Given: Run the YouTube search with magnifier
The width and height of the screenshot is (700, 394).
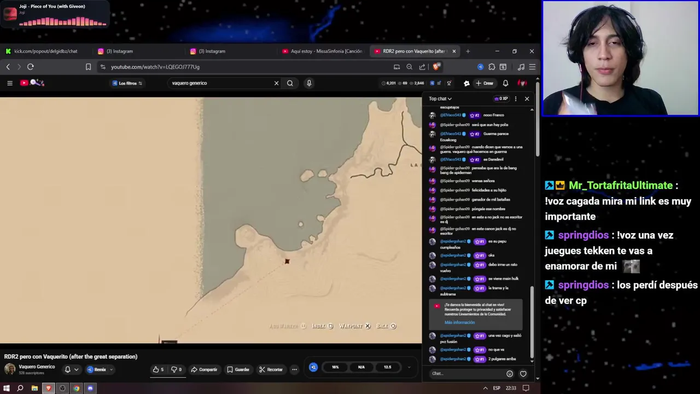Looking at the screenshot, I should (x=290, y=83).
